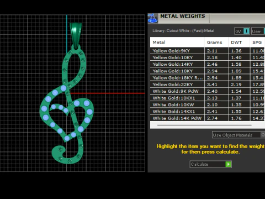Select the White Gold:10KW row
Viewport: 265px width, 199px height.
(x=208, y=105)
